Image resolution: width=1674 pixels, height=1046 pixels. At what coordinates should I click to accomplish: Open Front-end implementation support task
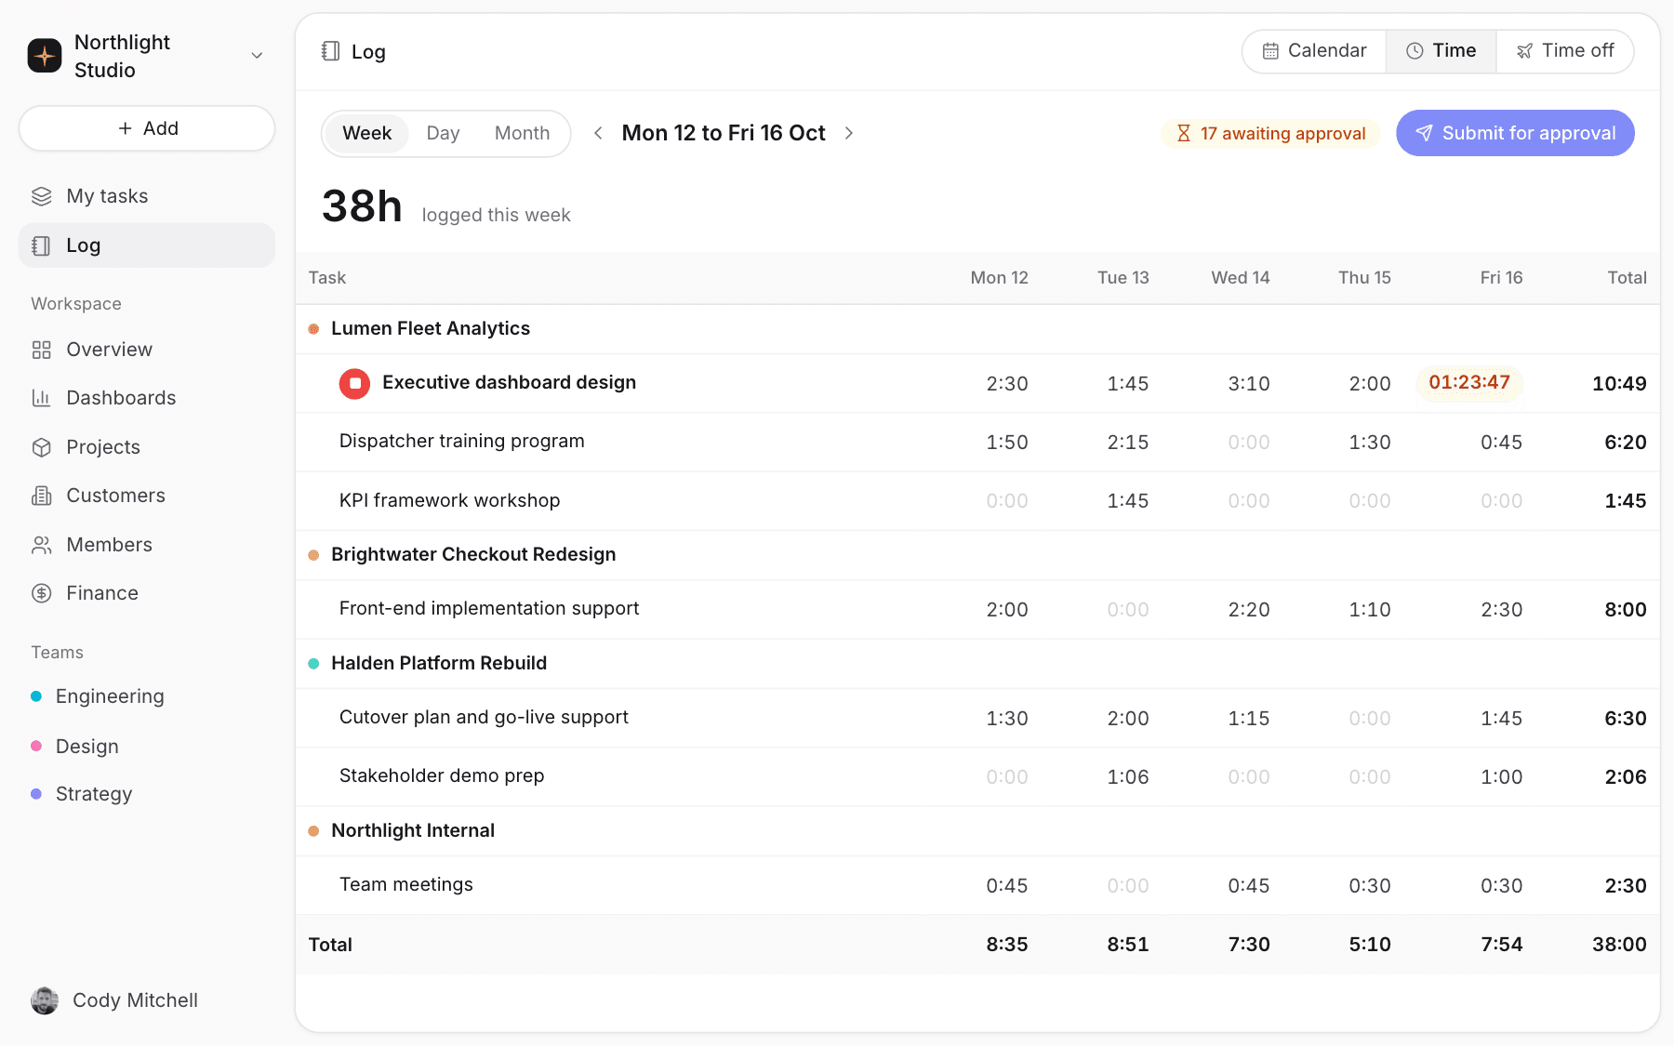[489, 608]
